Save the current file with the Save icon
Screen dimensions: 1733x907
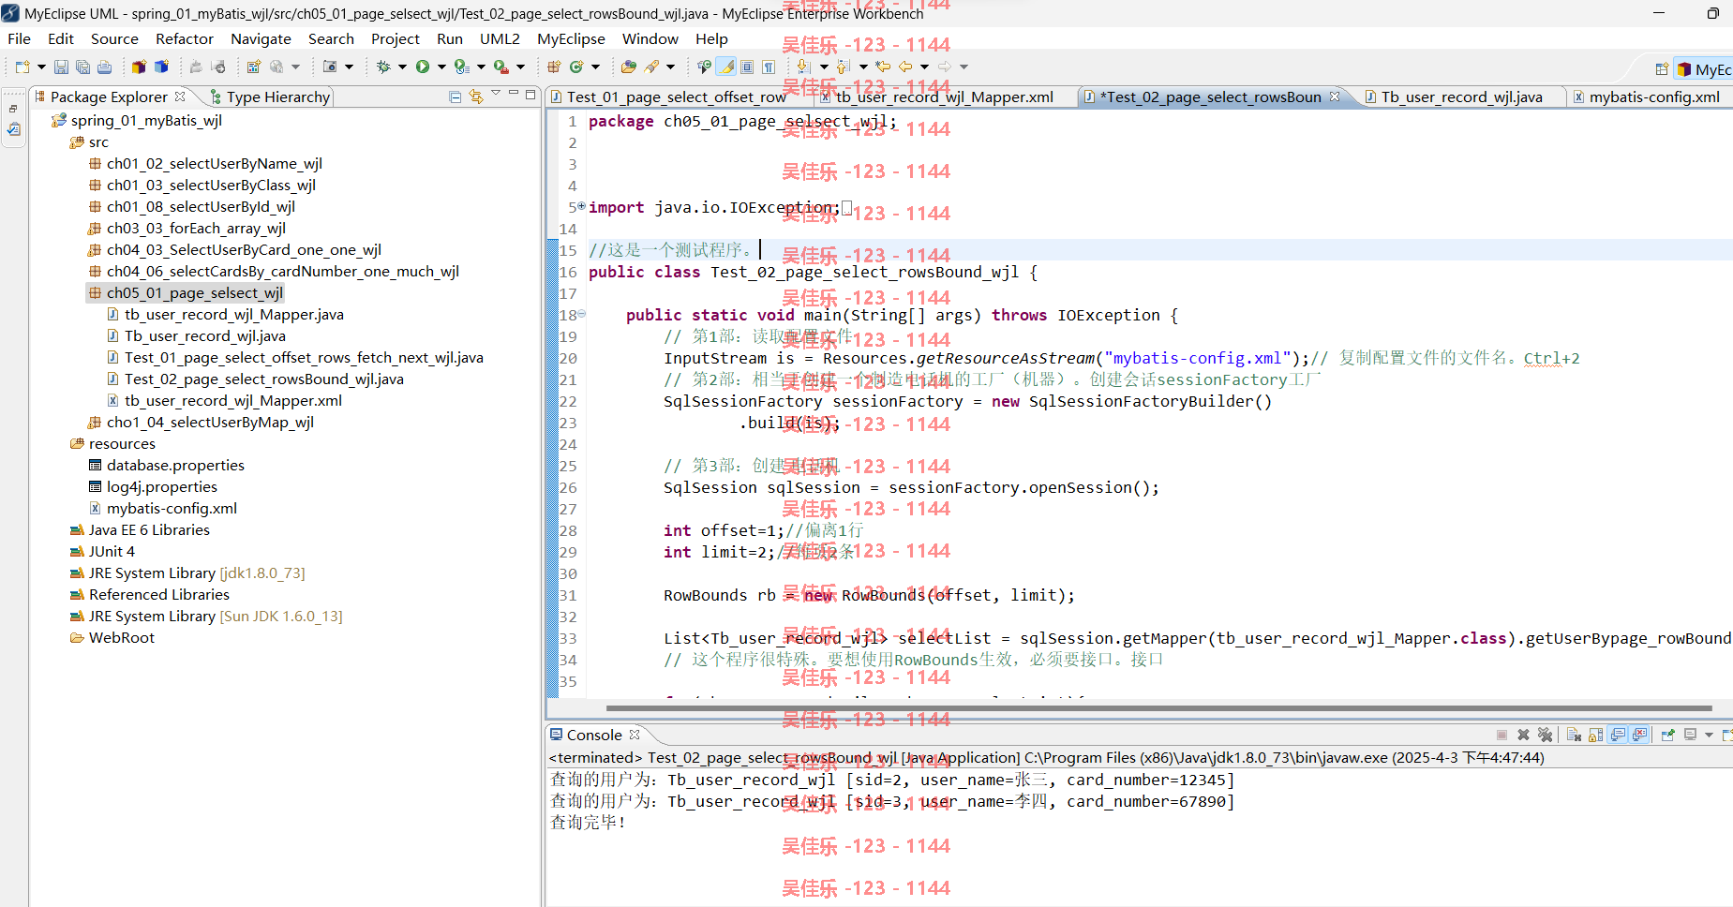(x=61, y=67)
